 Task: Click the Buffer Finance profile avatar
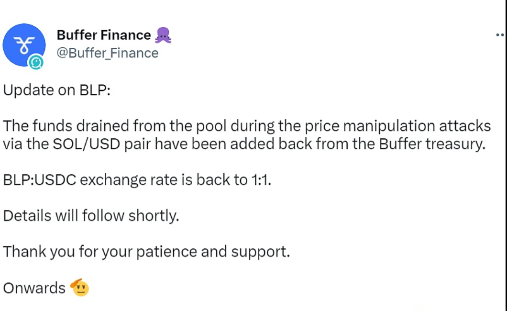point(24,44)
